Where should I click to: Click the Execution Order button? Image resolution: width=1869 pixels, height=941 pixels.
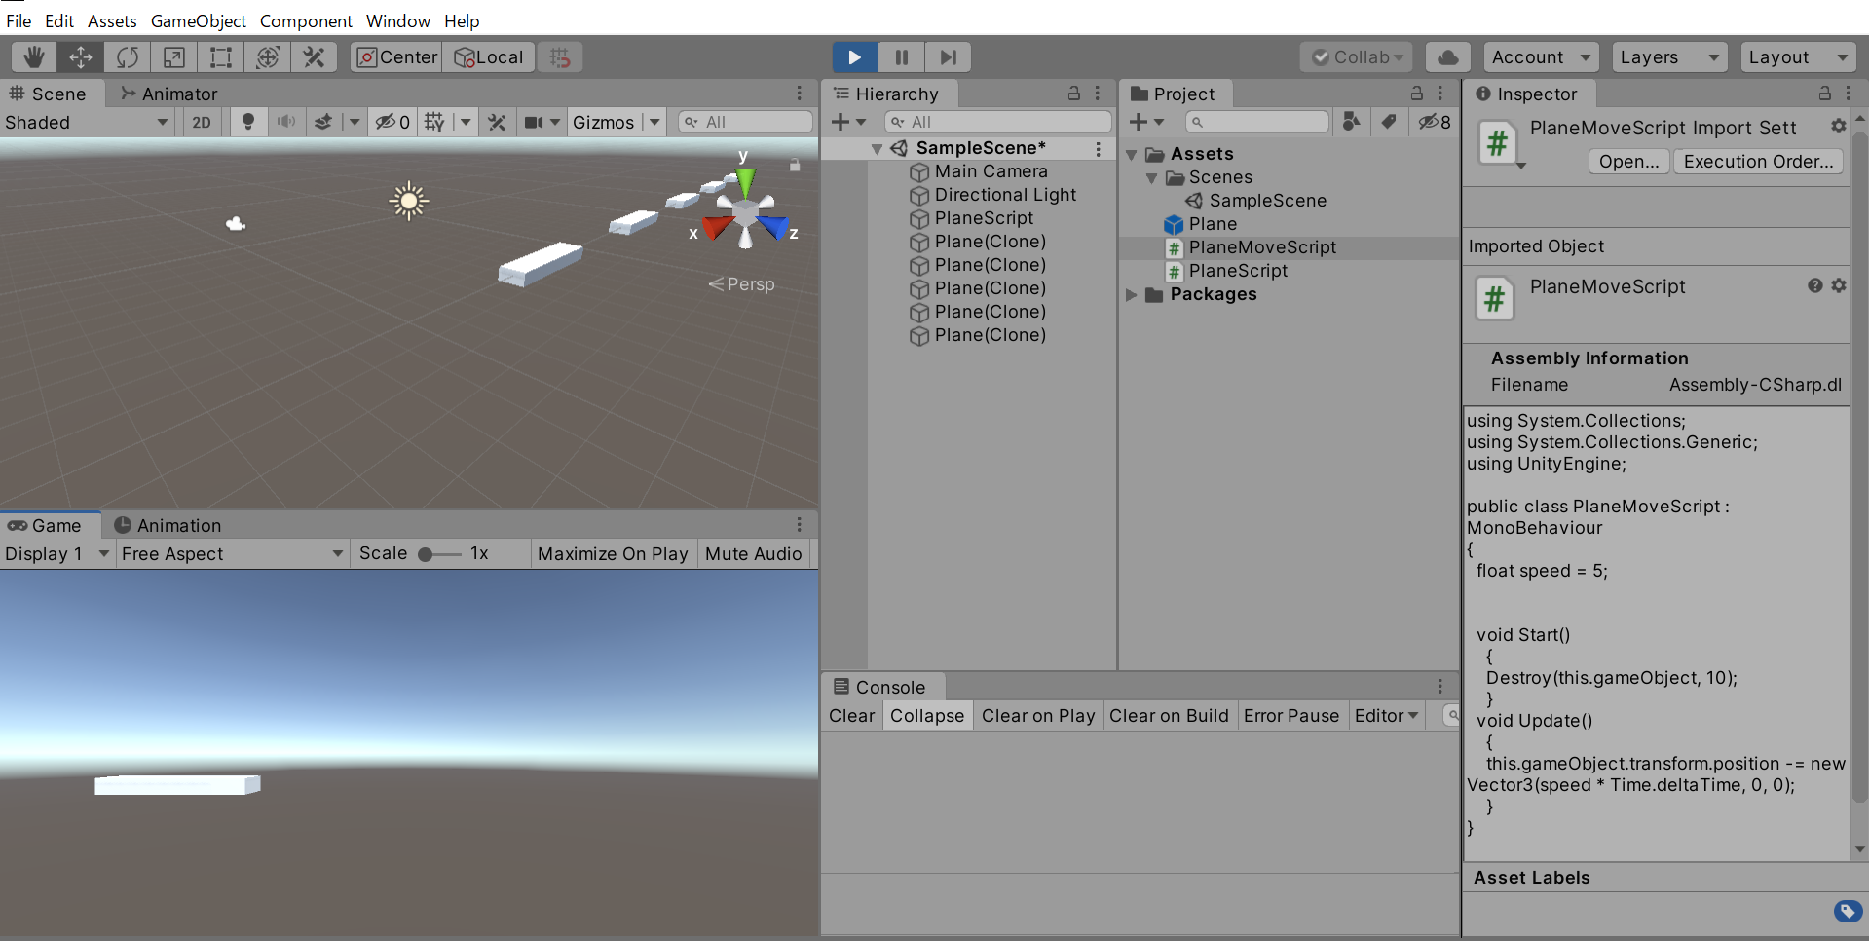(x=1757, y=161)
